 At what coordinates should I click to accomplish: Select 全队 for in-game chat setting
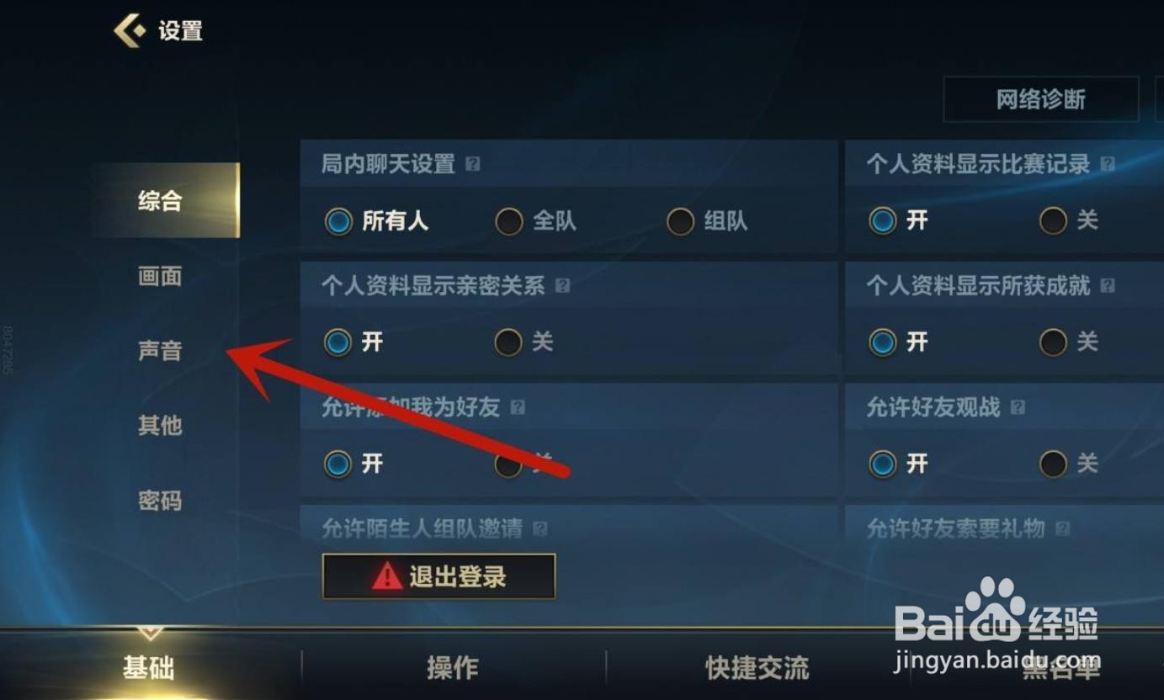coord(535,221)
